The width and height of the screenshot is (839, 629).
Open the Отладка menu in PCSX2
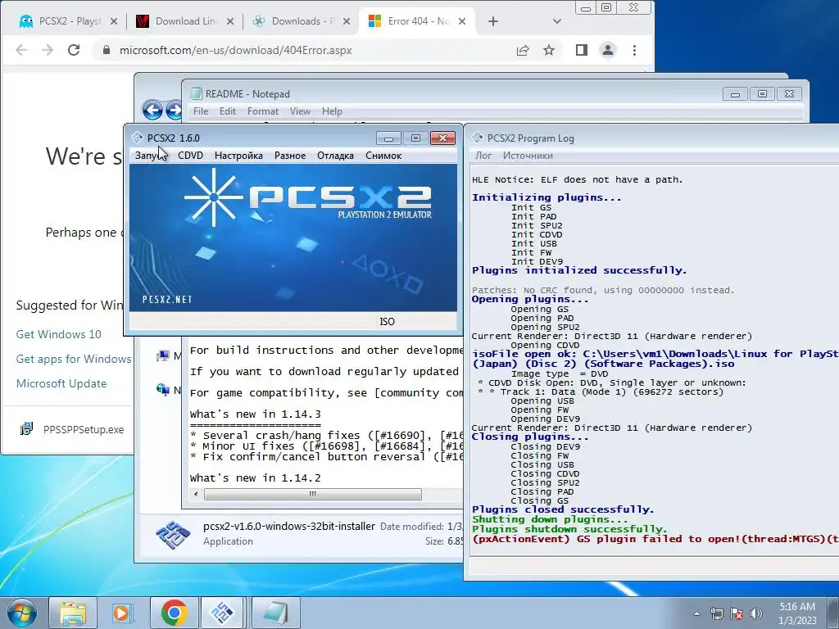335,156
